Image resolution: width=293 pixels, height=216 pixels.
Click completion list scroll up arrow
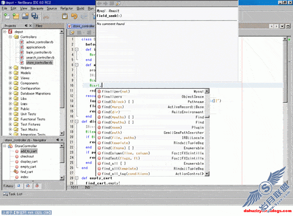(x=207, y=91)
